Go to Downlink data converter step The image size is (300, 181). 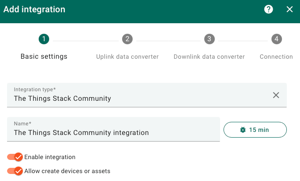(209, 57)
